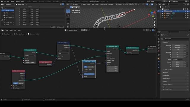Expand Viewport Display panel
The image size is (190, 107).
167,84
